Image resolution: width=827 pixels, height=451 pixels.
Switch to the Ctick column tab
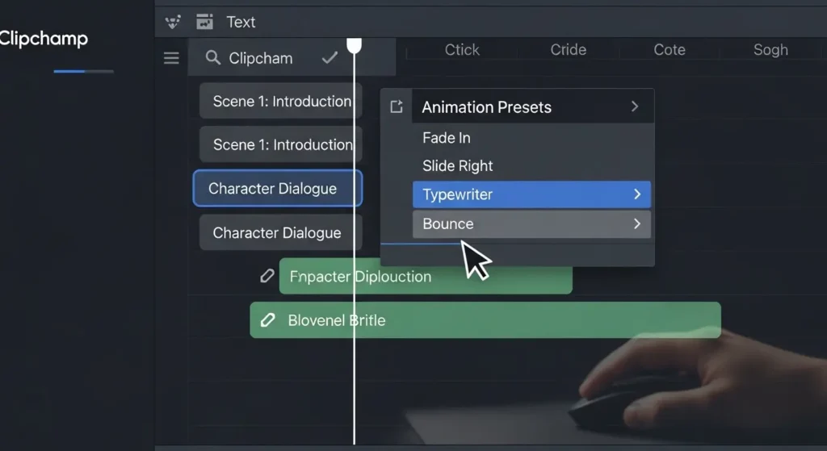[462, 49]
